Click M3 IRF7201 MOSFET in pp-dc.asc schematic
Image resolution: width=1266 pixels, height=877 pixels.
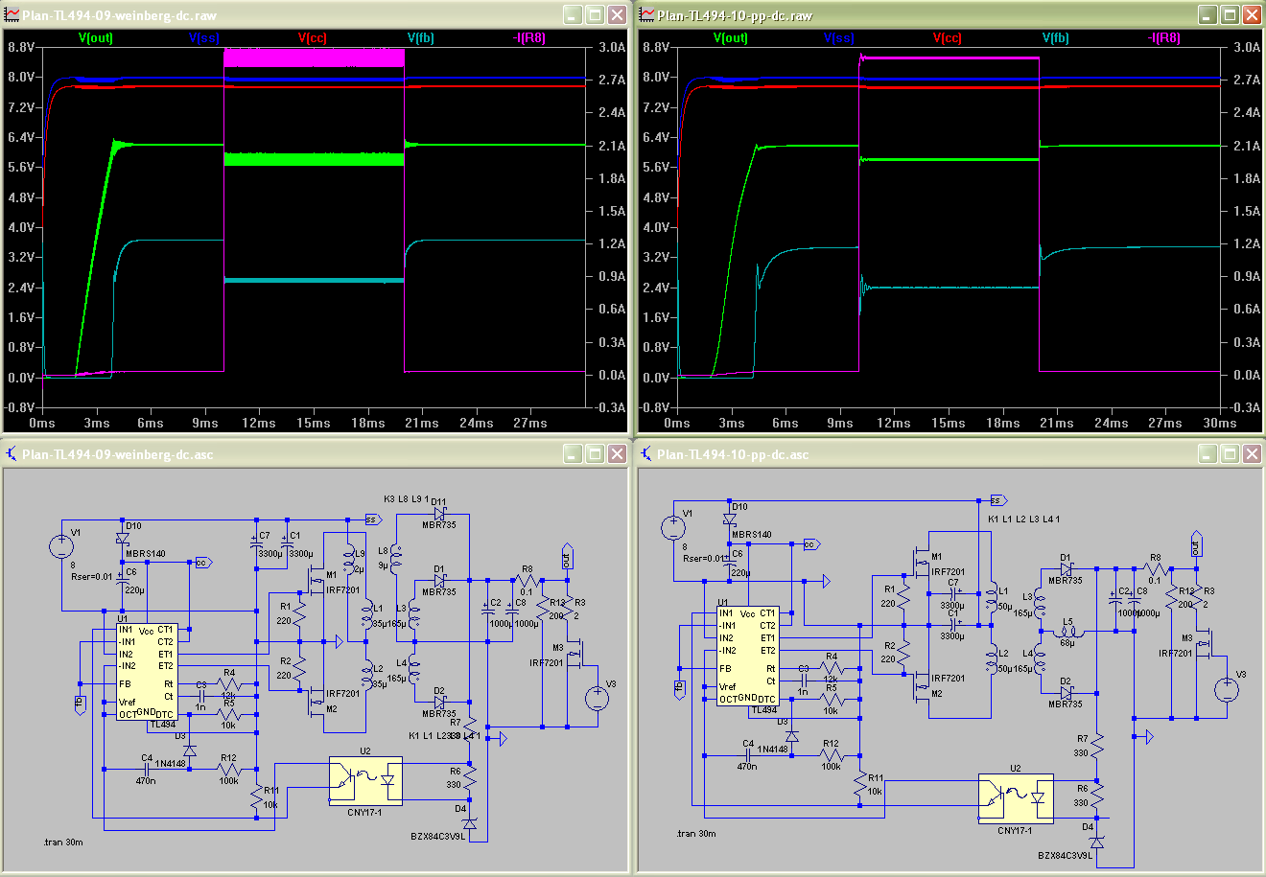(1206, 642)
